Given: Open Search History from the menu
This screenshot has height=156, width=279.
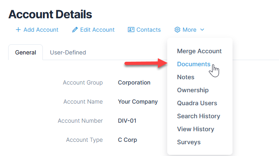Looking at the screenshot, I should (x=199, y=116).
